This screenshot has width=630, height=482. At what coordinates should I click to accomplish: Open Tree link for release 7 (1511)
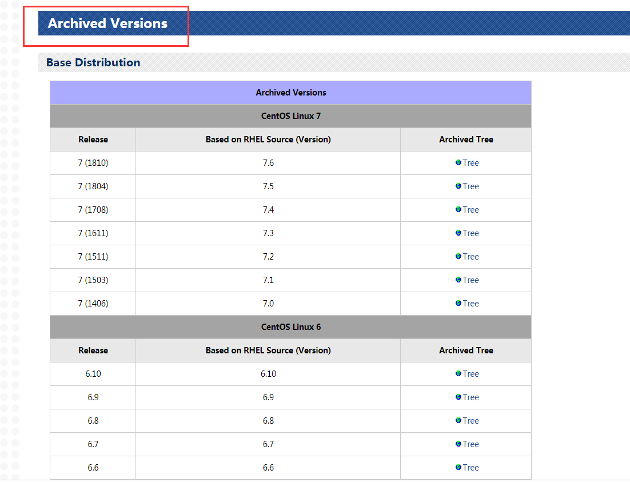[x=470, y=257]
